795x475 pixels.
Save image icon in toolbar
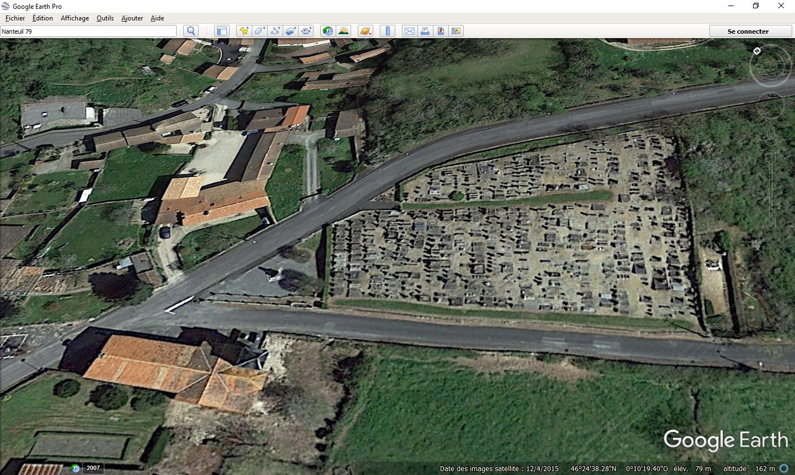(x=441, y=31)
